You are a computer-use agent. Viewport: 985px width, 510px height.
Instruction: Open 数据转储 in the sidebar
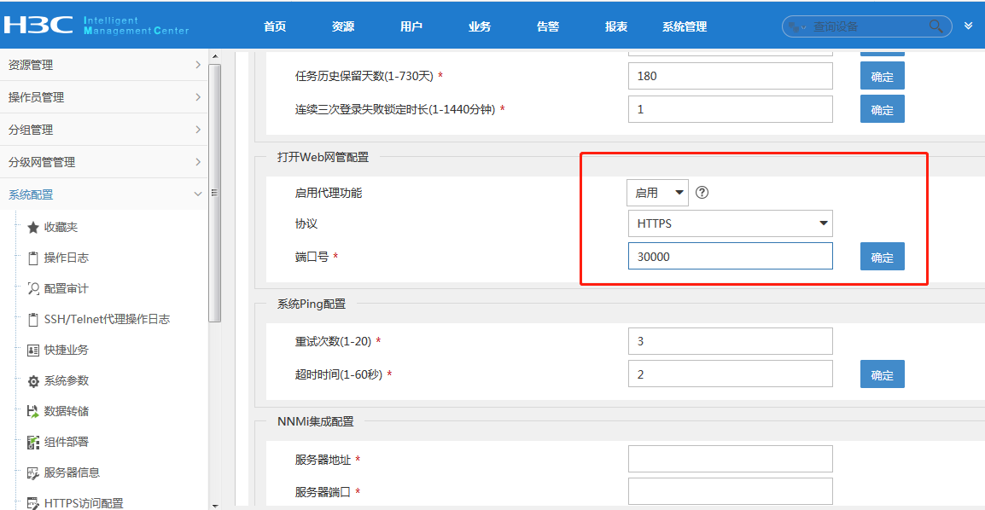point(67,412)
